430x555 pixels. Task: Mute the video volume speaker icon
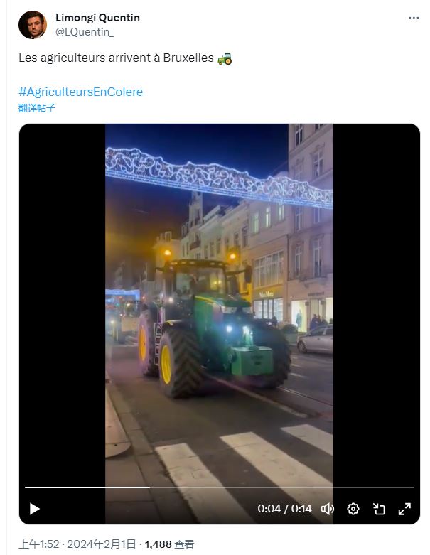point(328,509)
